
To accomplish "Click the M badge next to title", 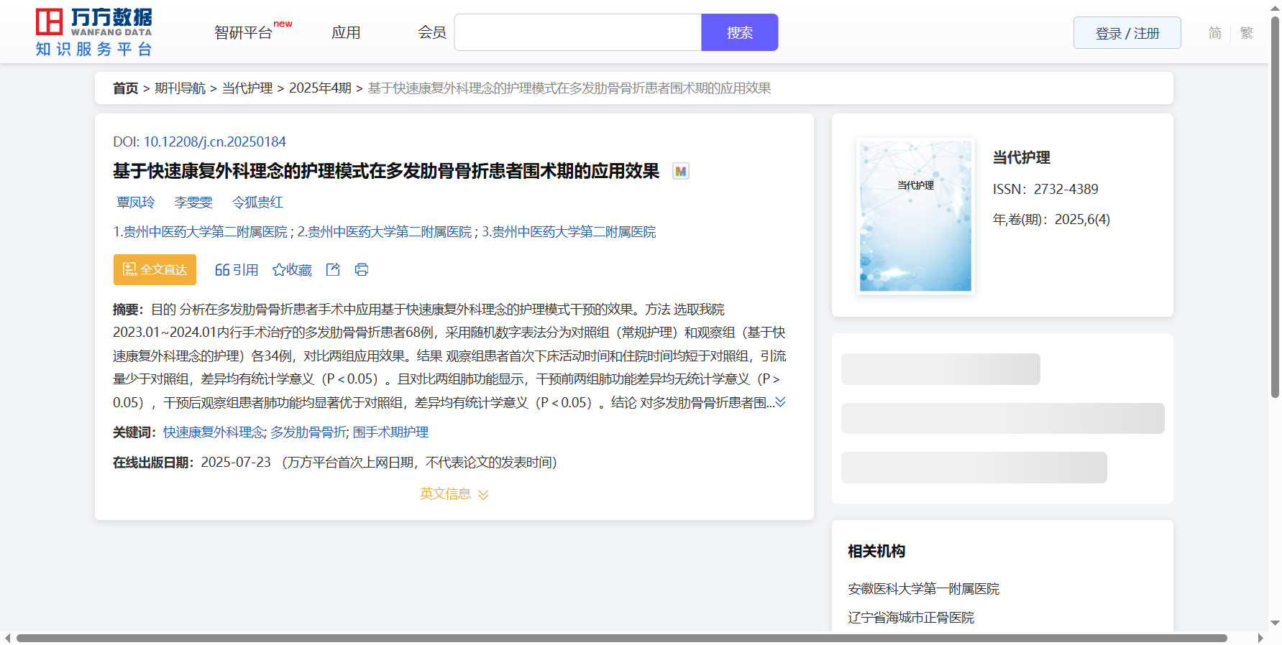I will click(680, 172).
